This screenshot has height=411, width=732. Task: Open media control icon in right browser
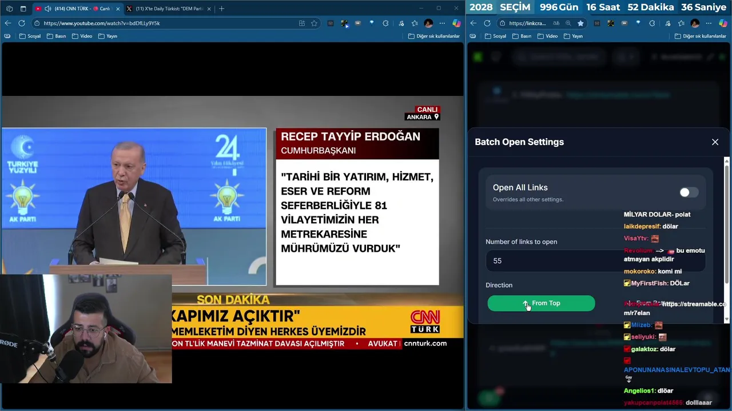click(x=667, y=23)
